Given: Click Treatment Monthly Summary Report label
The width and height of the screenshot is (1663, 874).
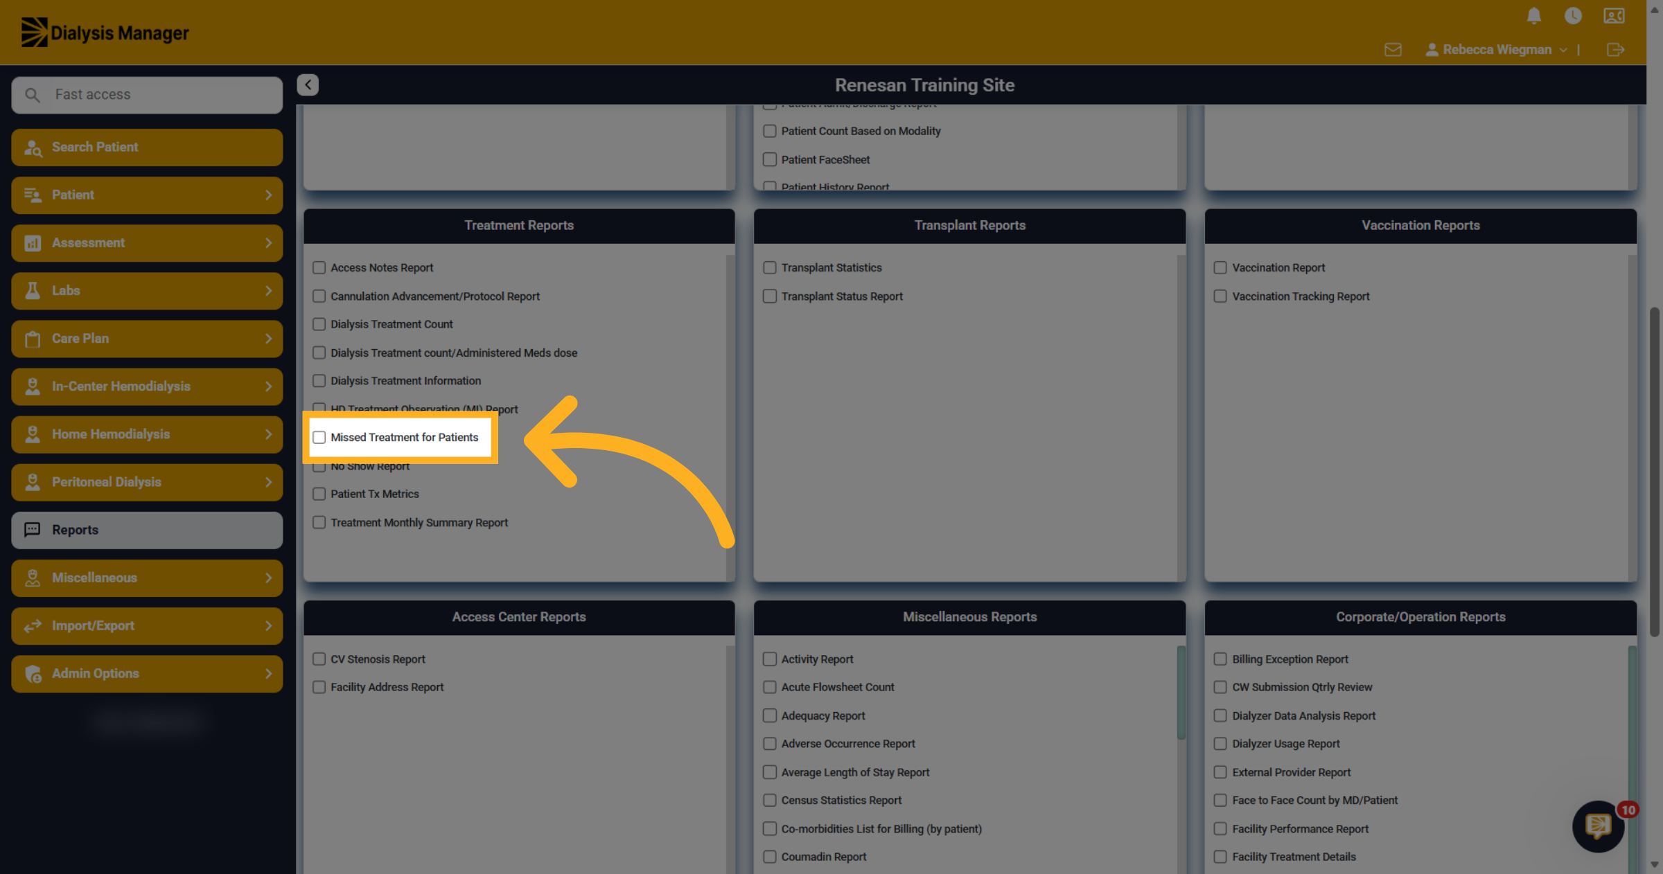Looking at the screenshot, I should point(419,523).
